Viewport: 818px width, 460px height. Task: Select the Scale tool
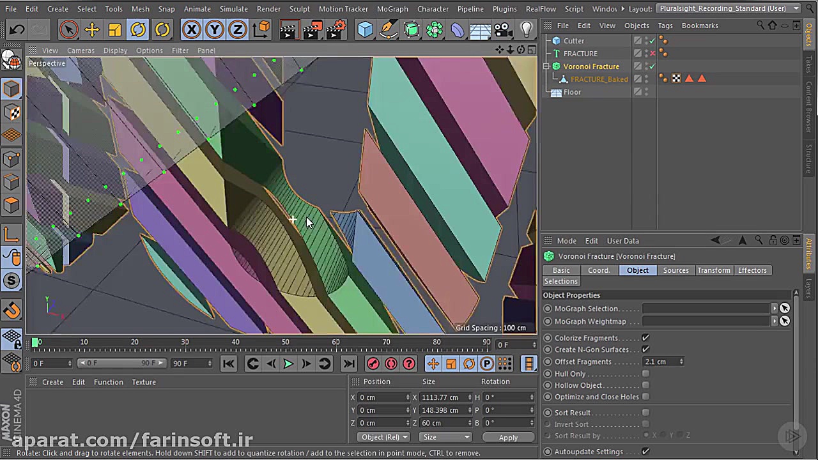tap(115, 29)
